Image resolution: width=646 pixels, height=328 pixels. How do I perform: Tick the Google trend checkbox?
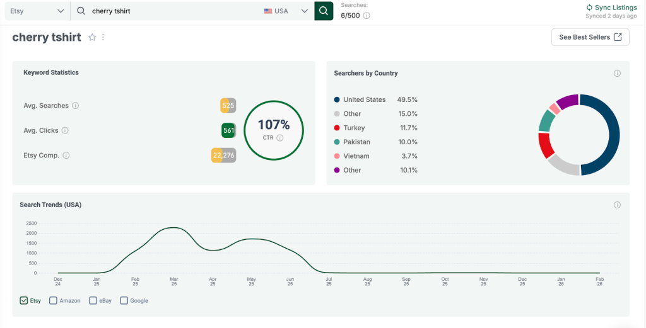click(x=124, y=301)
